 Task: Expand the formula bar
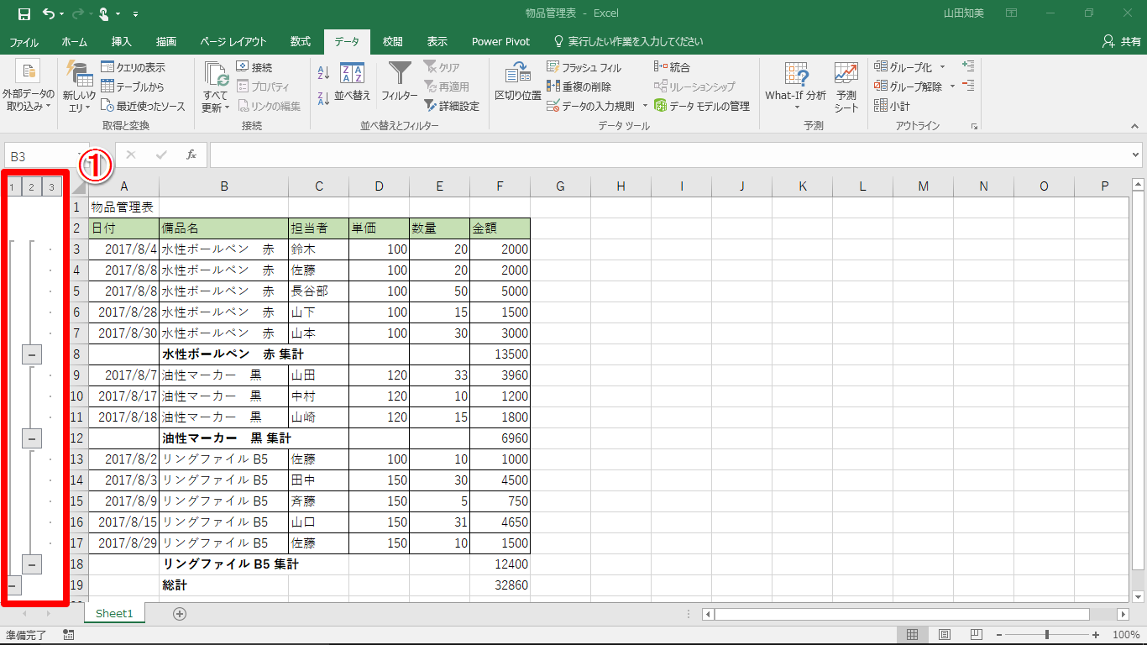(x=1137, y=155)
